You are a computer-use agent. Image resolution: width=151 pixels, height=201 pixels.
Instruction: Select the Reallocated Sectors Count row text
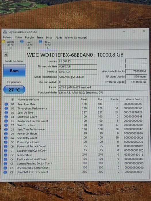click(33, 121)
